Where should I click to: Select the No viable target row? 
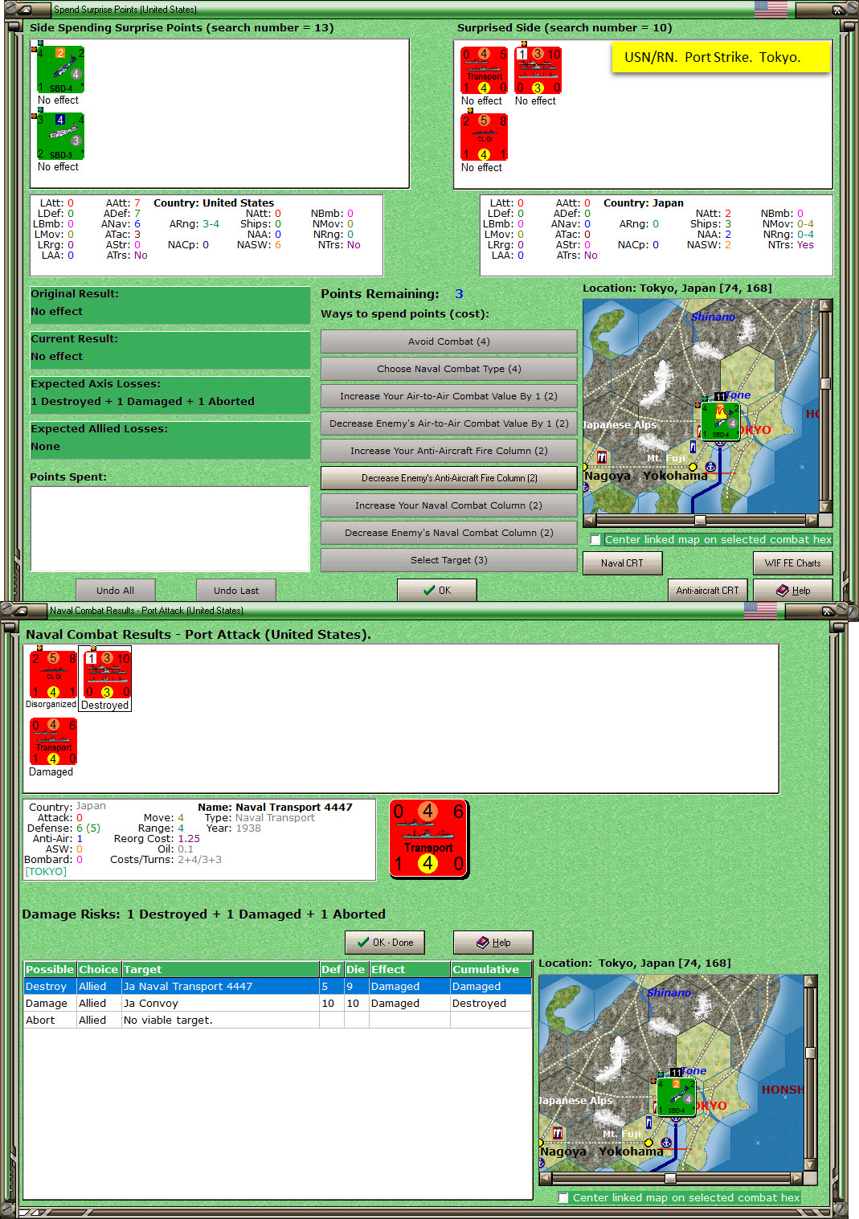(278, 1021)
